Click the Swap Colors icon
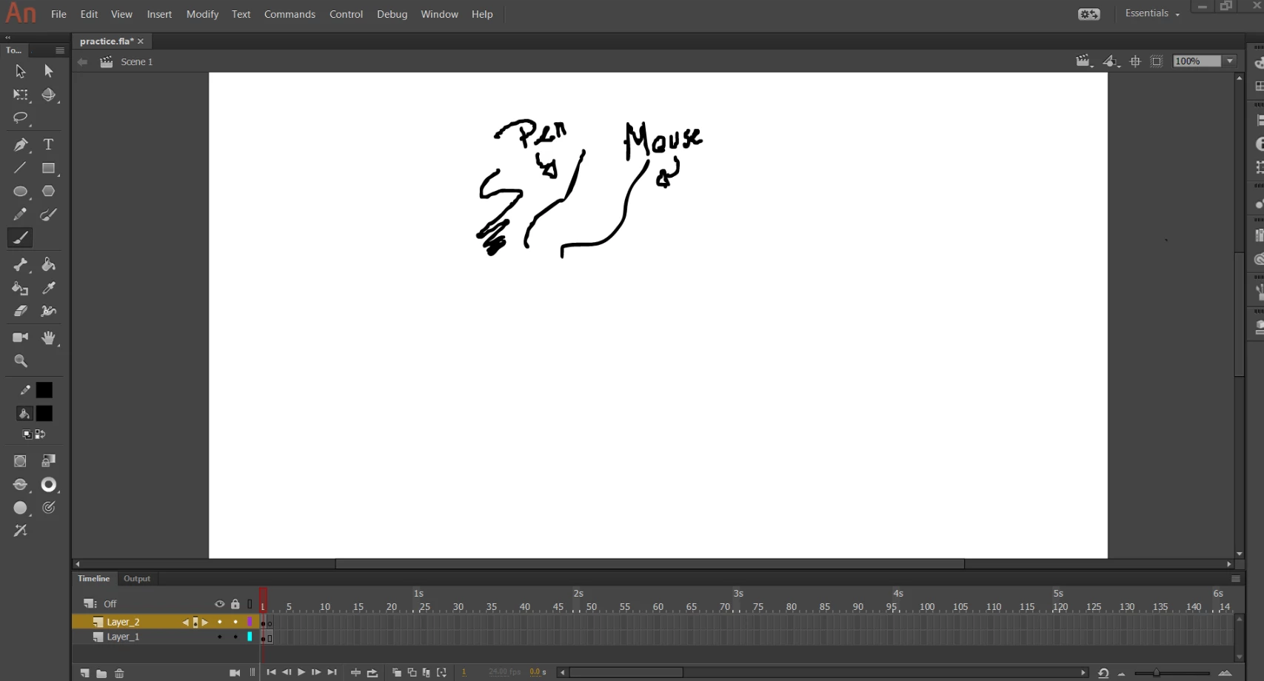 40,435
